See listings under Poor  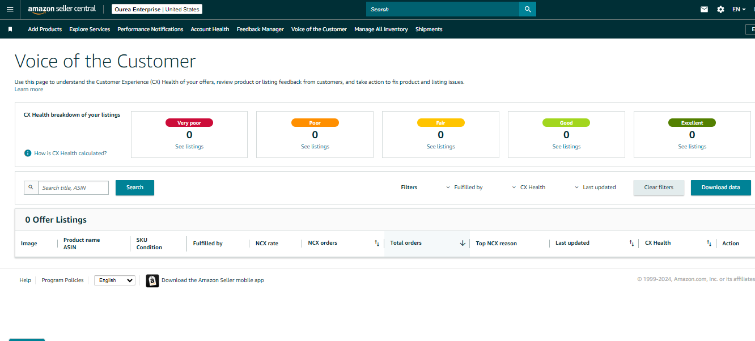point(315,147)
